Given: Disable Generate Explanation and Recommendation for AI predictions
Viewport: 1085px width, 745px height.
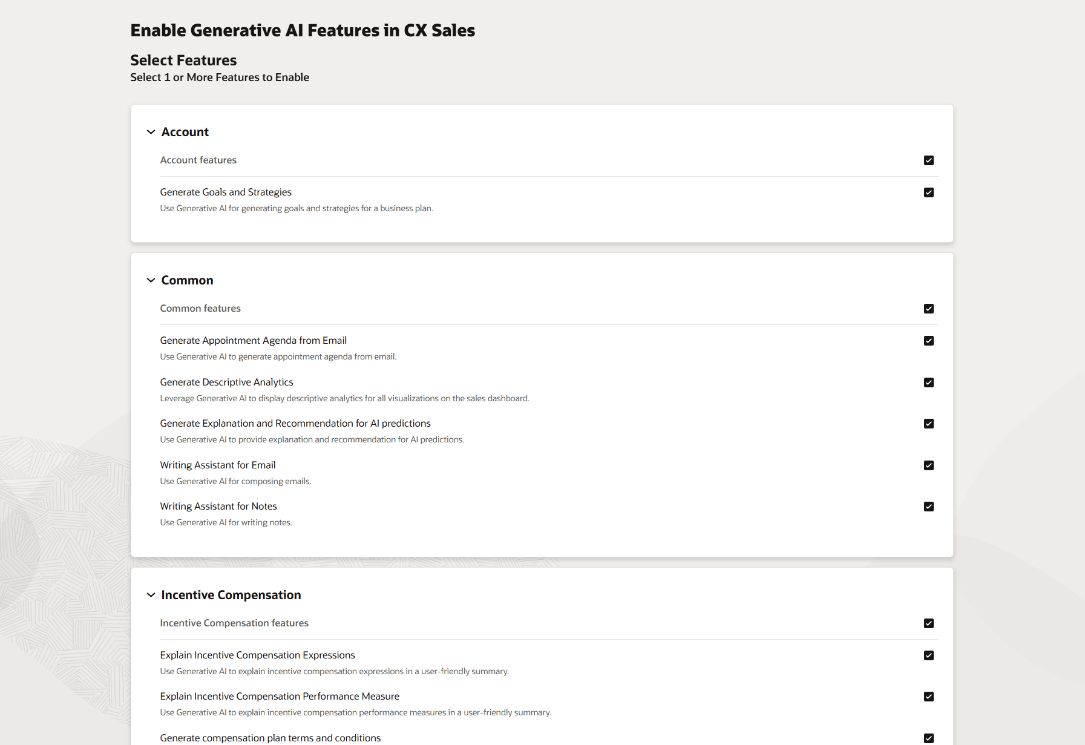Looking at the screenshot, I should tap(928, 424).
